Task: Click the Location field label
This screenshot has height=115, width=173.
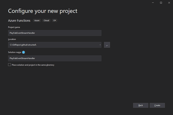Action: click(x=12, y=39)
